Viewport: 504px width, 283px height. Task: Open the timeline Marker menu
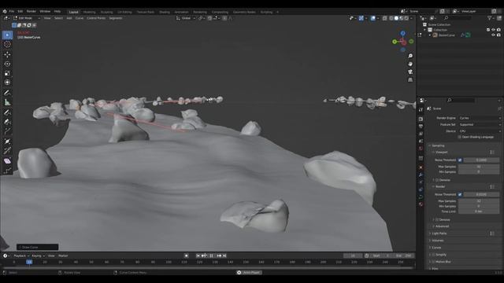click(63, 255)
